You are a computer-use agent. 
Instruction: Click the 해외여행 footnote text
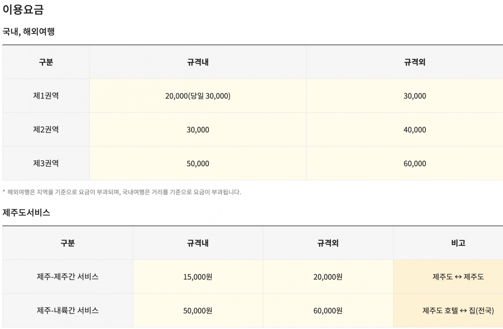click(122, 193)
